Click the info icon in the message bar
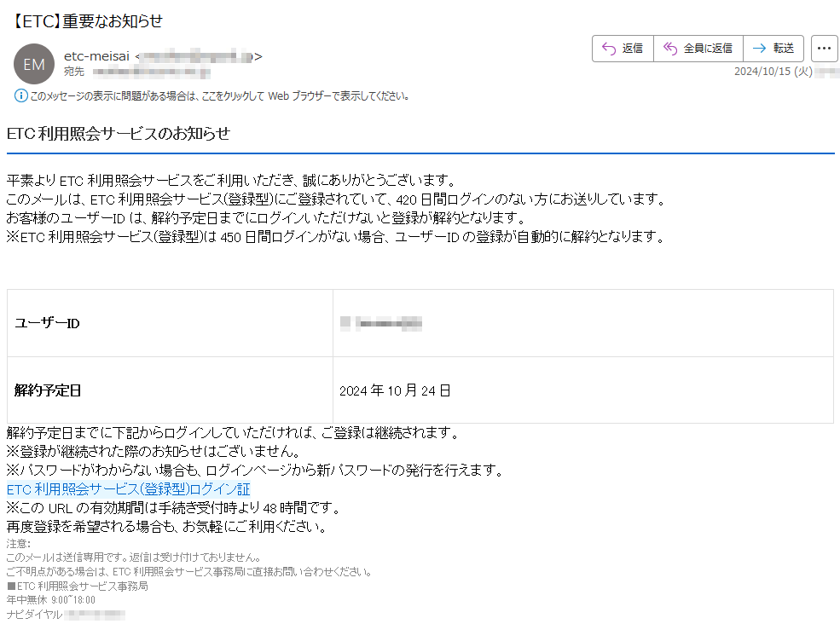The width and height of the screenshot is (840, 624). click(x=20, y=95)
